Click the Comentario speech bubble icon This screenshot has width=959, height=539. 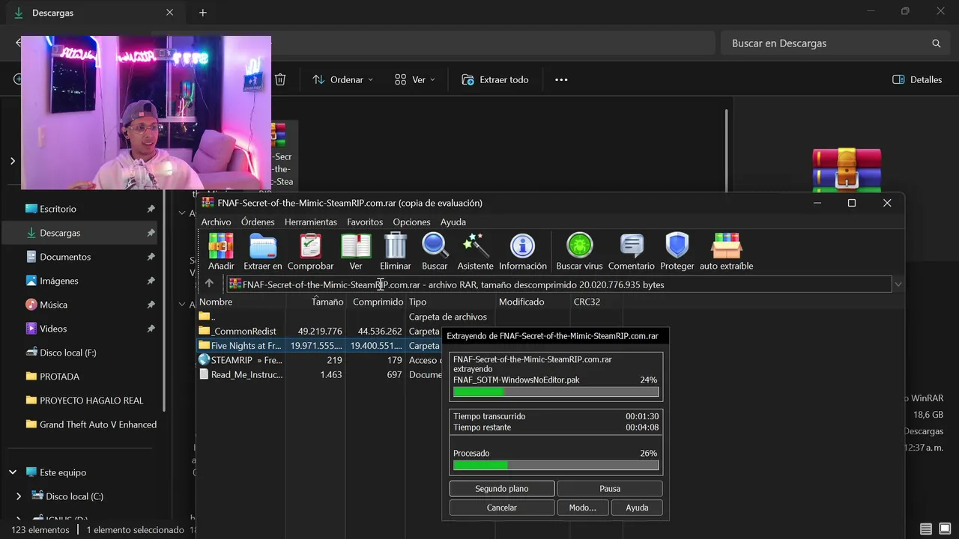tap(632, 246)
